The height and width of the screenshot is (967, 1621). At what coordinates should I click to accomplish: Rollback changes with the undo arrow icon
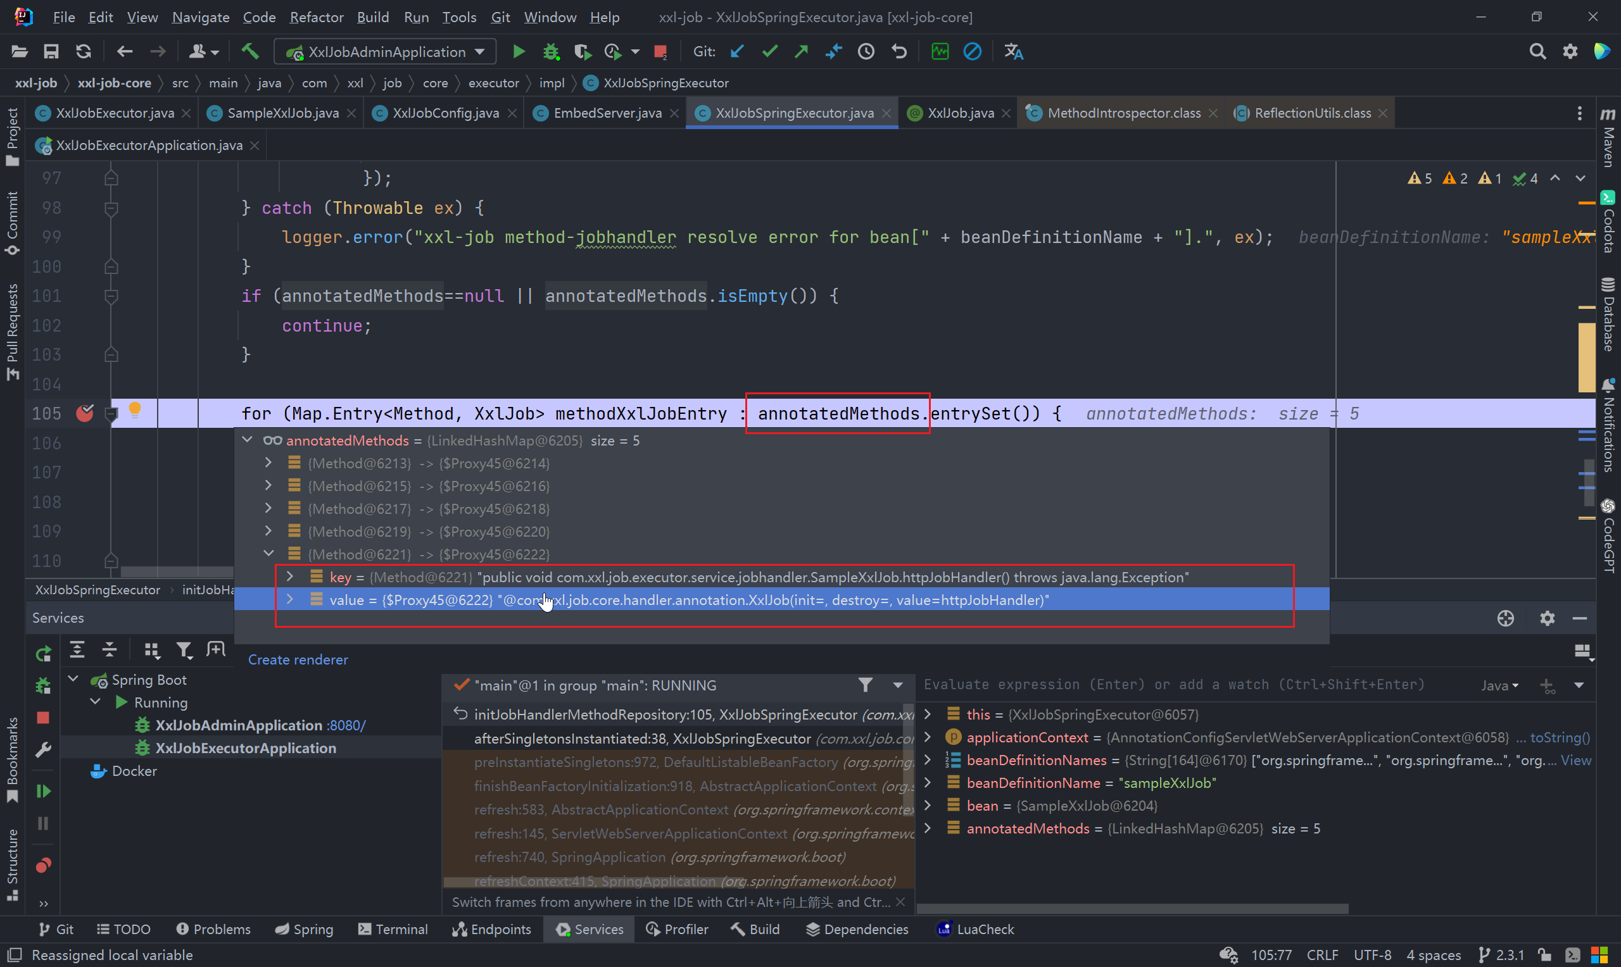click(899, 51)
